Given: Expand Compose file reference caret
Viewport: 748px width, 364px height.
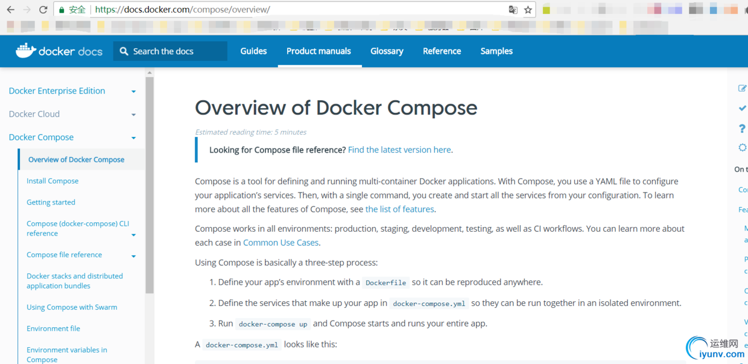Looking at the screenshot, I should click(x=133, y=256).
